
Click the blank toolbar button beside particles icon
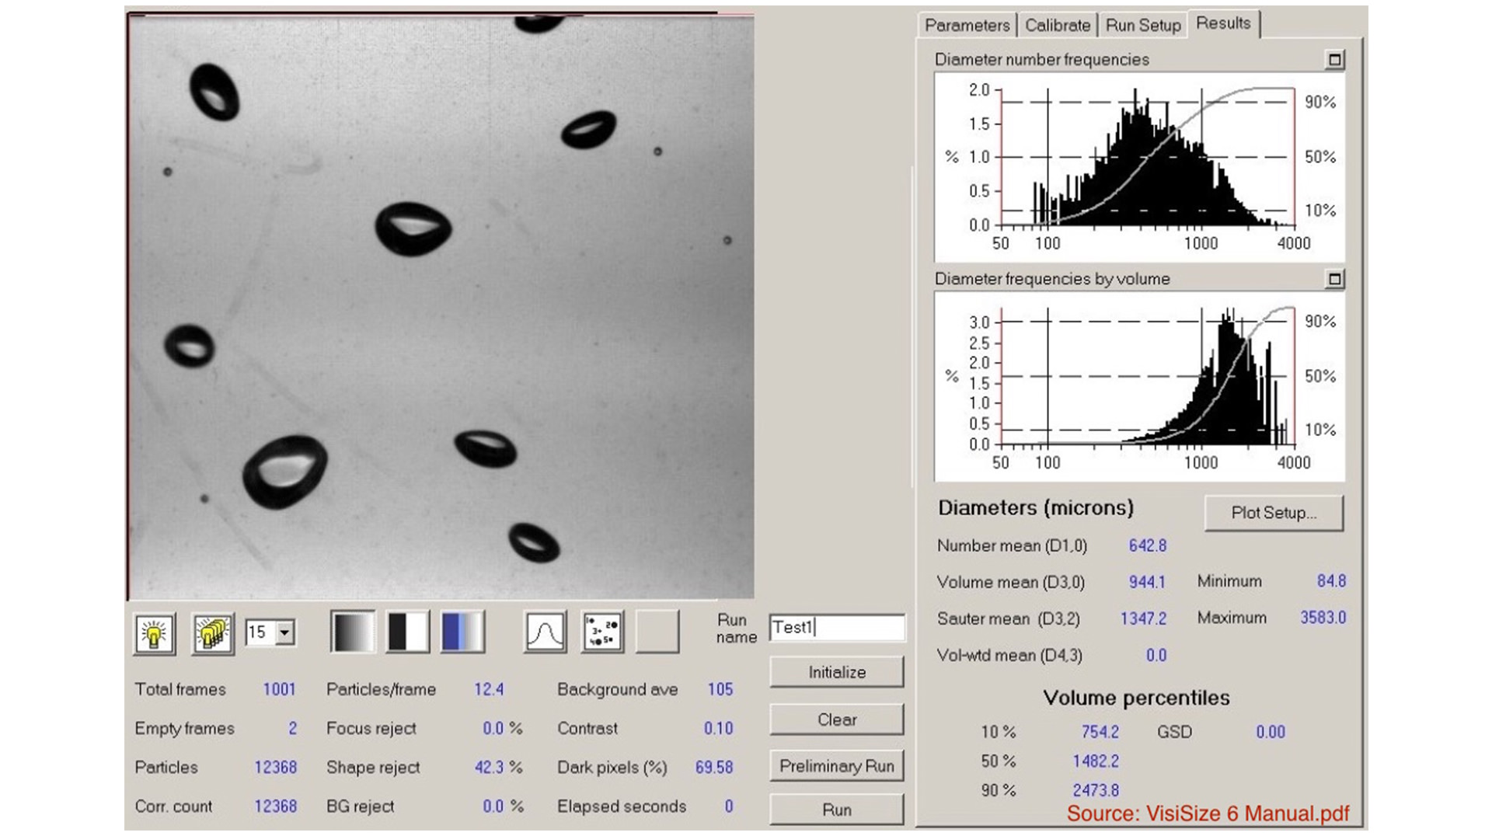(x=657, y=632)
